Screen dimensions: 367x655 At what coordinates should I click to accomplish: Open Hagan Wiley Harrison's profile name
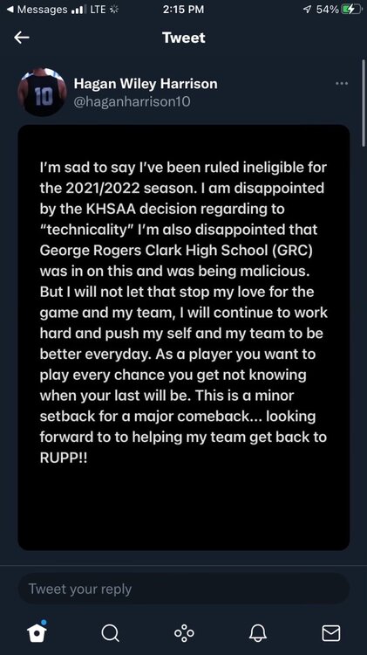tap(146, 84)
